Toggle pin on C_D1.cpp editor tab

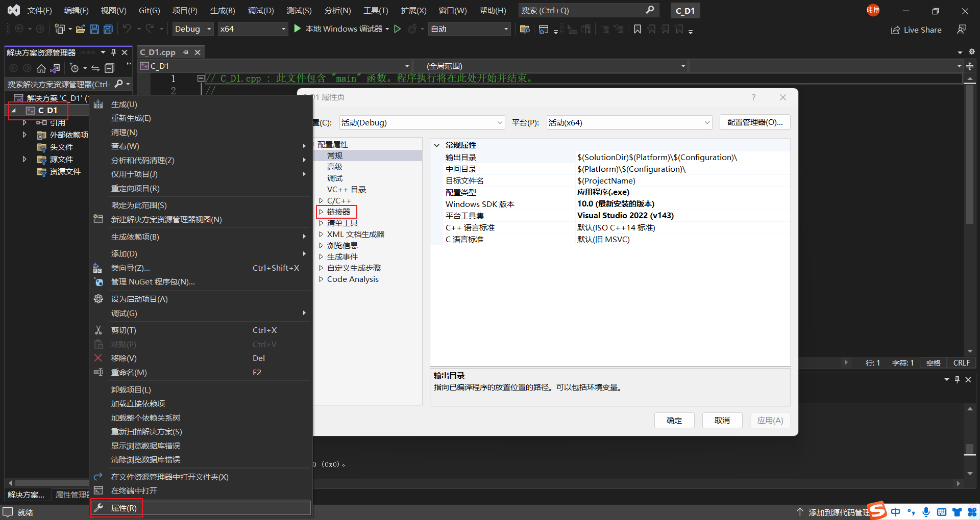coord(186,52)
